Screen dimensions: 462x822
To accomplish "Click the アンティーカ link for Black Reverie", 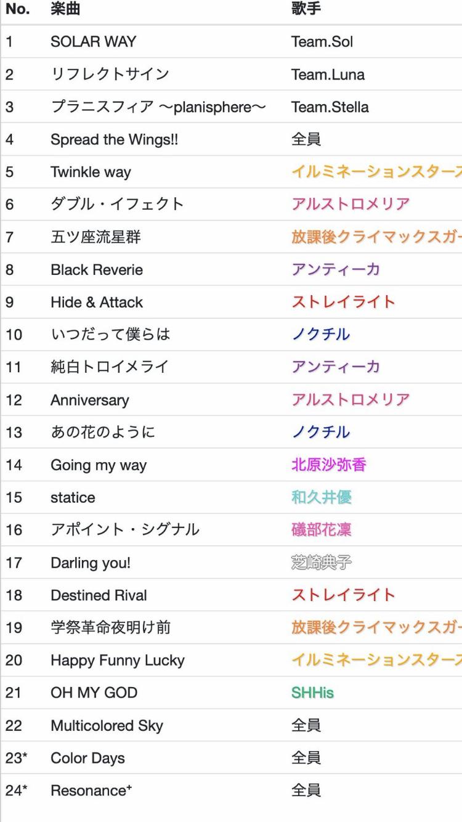I will (x=336, y=269).
